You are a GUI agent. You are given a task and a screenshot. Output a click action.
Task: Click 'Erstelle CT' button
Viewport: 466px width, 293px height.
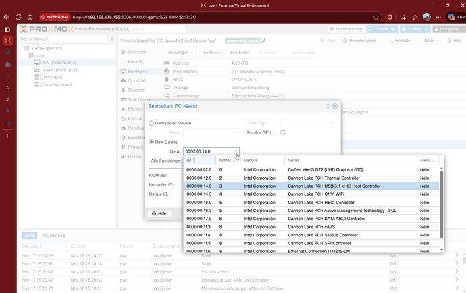(x=415, y=29)
